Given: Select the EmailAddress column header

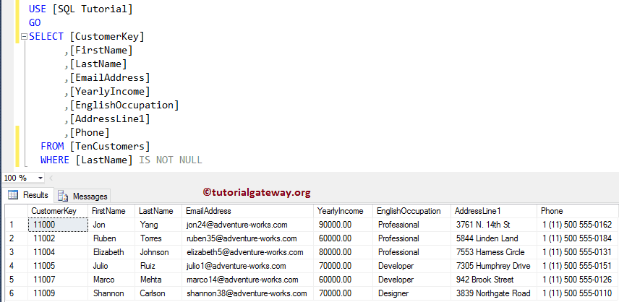Looking at the screenshot, I should coord(247,211).
